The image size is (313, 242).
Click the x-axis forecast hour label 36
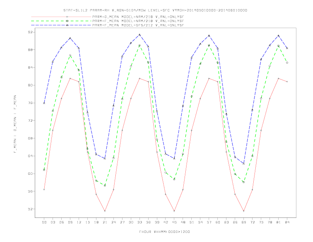(148, 222)
